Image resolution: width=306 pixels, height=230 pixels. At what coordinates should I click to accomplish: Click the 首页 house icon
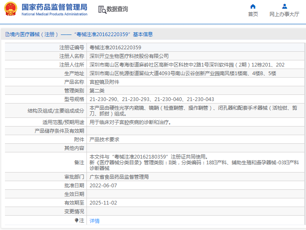click(x=253, y=6)
